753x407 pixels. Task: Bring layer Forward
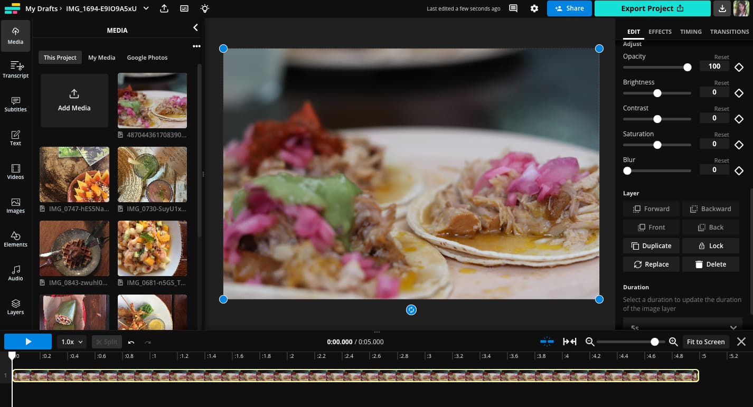click(x=651, y=209)
